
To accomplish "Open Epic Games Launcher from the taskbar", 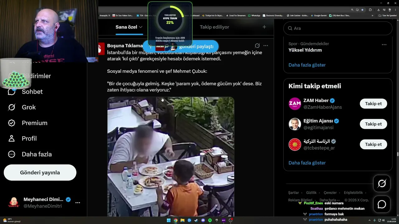I will coord(217,220).
